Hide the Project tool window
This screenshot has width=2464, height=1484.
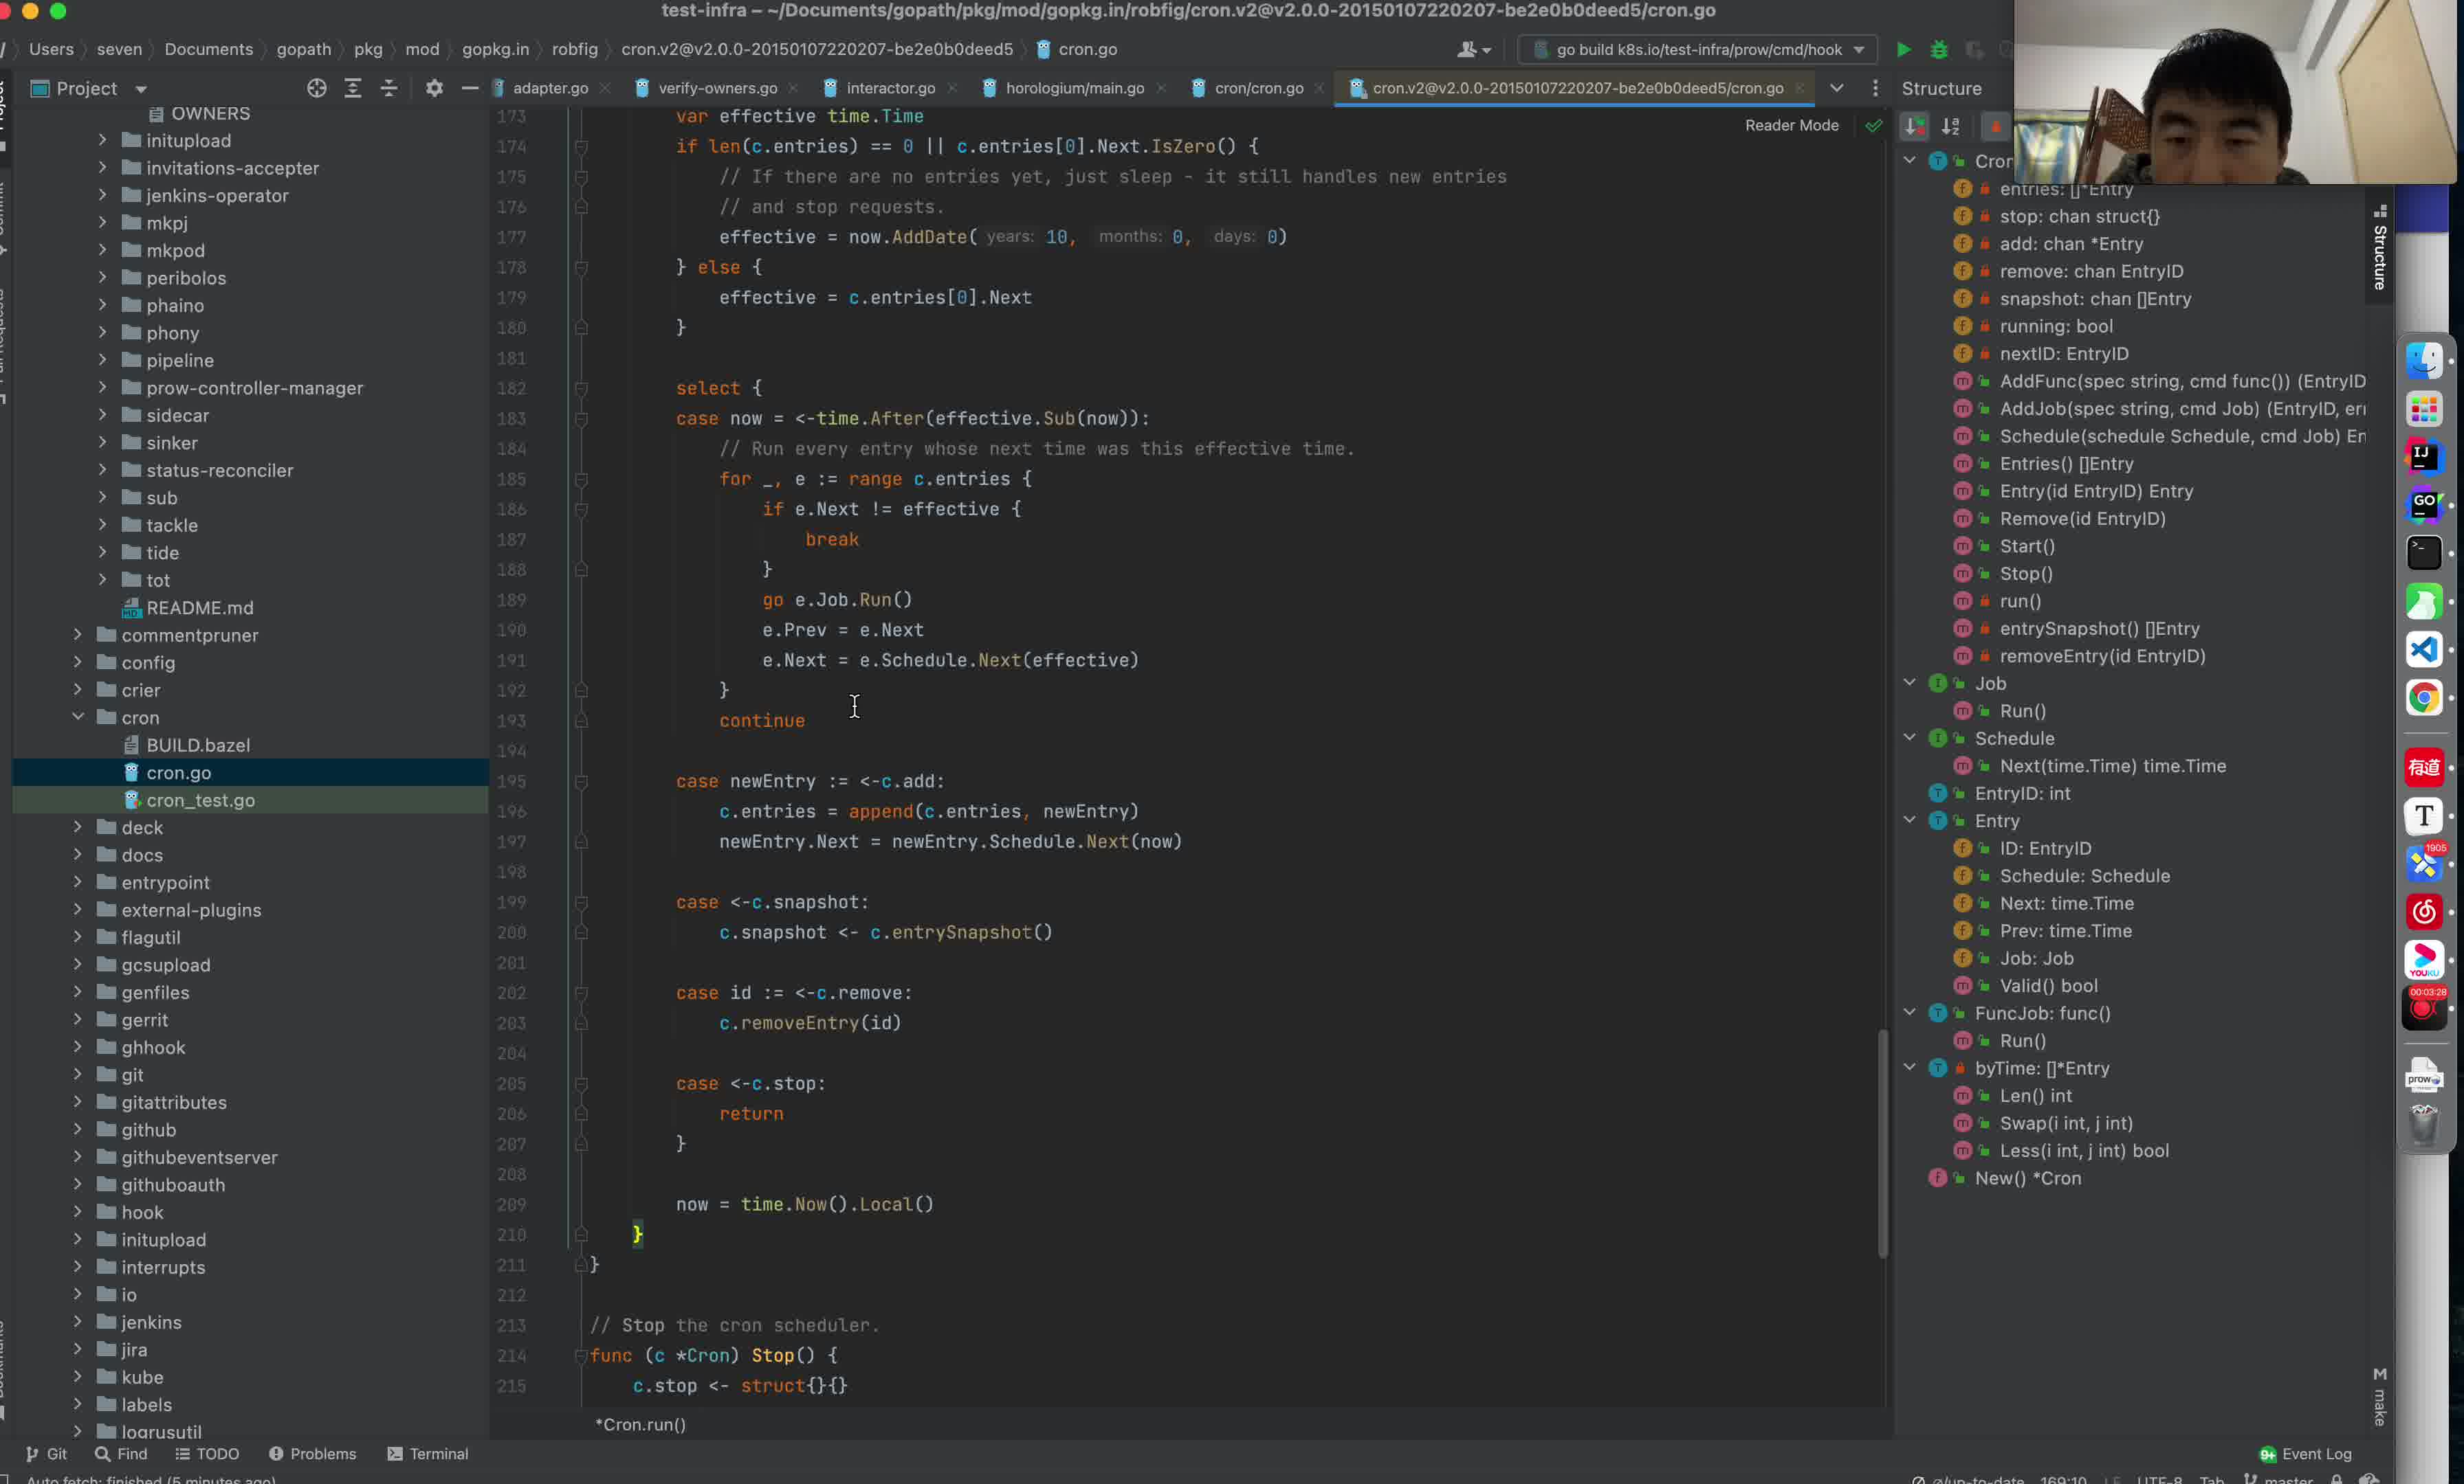click(x=469, y=88)
